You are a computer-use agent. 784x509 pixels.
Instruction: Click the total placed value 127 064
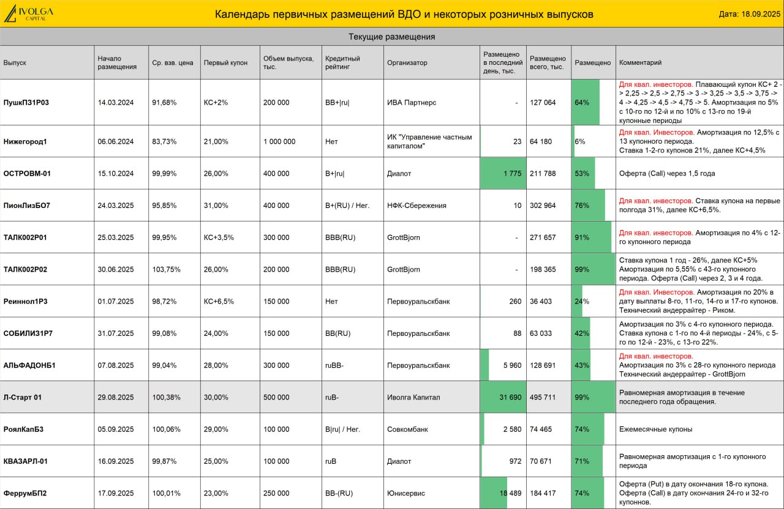(543, 102)
